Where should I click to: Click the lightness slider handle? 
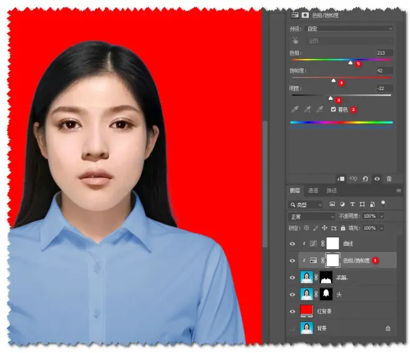pyautogui.click(x=330, y=98)
